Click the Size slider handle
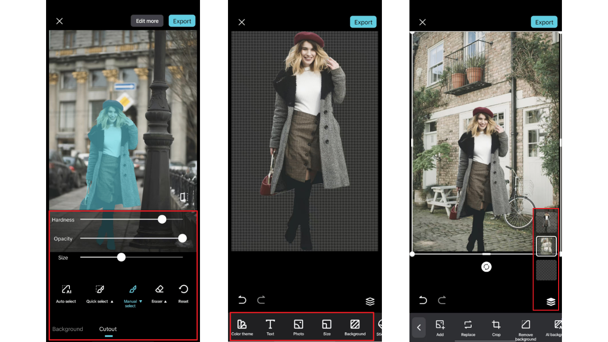Viewport: 608px width, 342px height. [x=121, y=257]
